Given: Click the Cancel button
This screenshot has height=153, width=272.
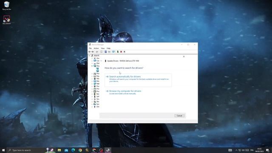Looking at the screenshot, I should coord(179,116).
